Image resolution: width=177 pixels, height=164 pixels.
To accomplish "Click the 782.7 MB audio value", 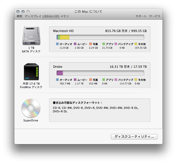I will coord(65,84).
